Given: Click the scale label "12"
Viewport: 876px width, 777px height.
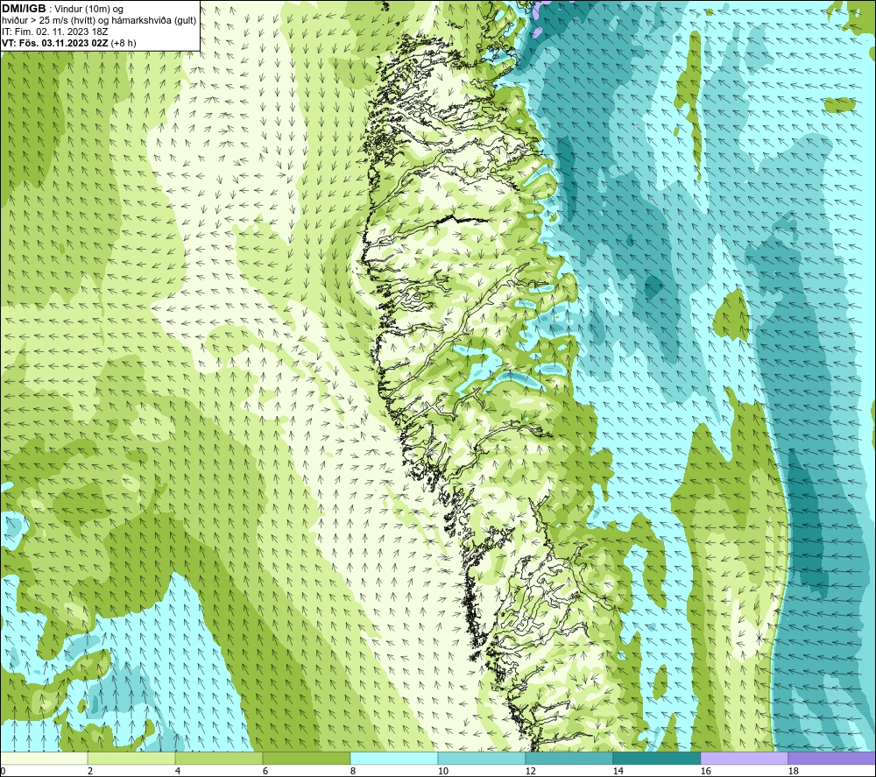Looking at the screenshot, I should click(531, 772).
